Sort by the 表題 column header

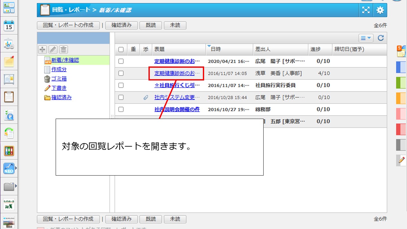pos(179,49)
